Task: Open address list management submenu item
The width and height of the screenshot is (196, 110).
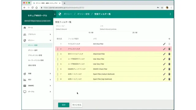Action: 37,55
